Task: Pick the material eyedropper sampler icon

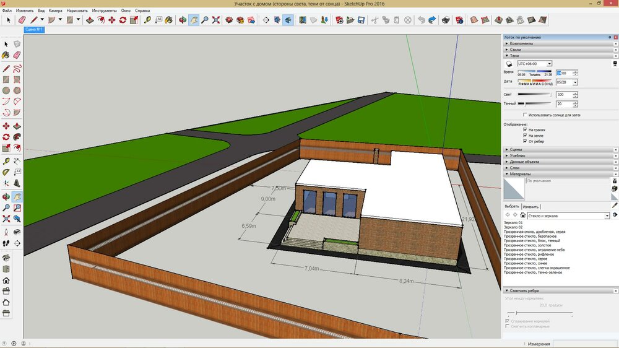Action: [x=615, y=205]
